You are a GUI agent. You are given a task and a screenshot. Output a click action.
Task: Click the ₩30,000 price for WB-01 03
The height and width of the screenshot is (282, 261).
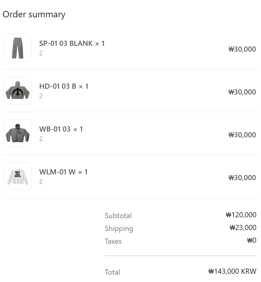pyautogui.click(x=242, y=135)
